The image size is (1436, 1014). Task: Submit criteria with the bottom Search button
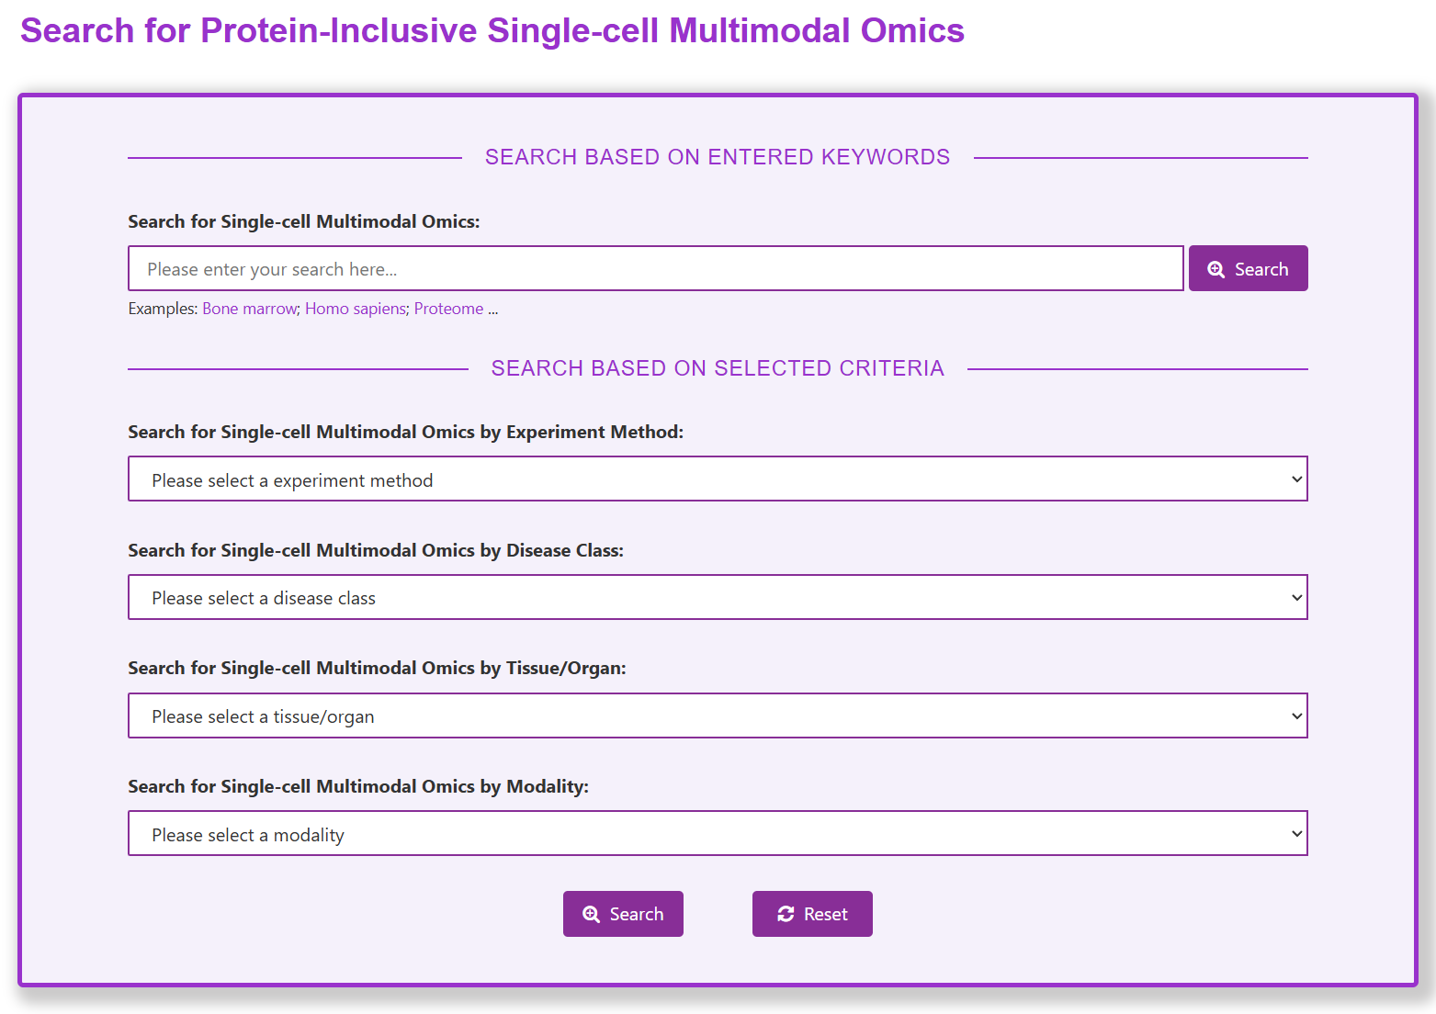(623, 914)
